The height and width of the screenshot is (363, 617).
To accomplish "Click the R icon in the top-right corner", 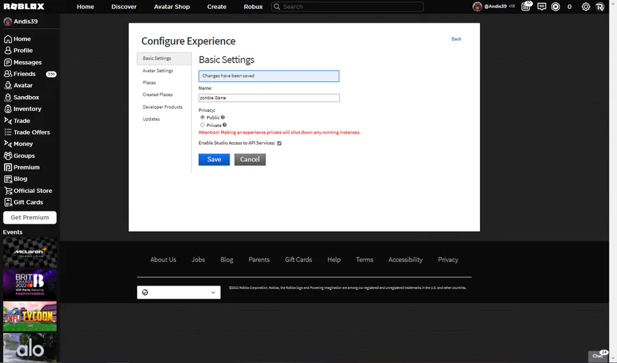I will point(600,7).
